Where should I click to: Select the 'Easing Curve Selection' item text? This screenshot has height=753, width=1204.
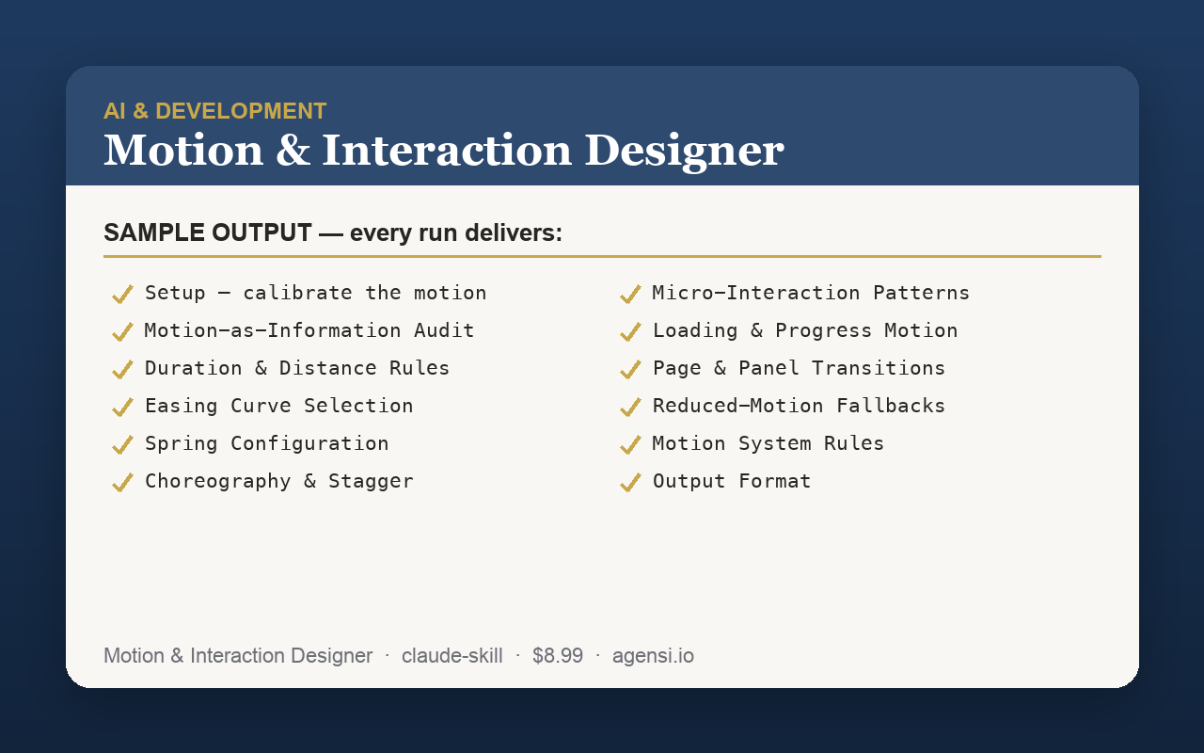point(279,406)
